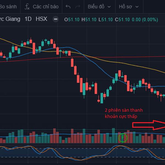
Task: Expand the Biểu đồ dropdown
Action: 99,7
